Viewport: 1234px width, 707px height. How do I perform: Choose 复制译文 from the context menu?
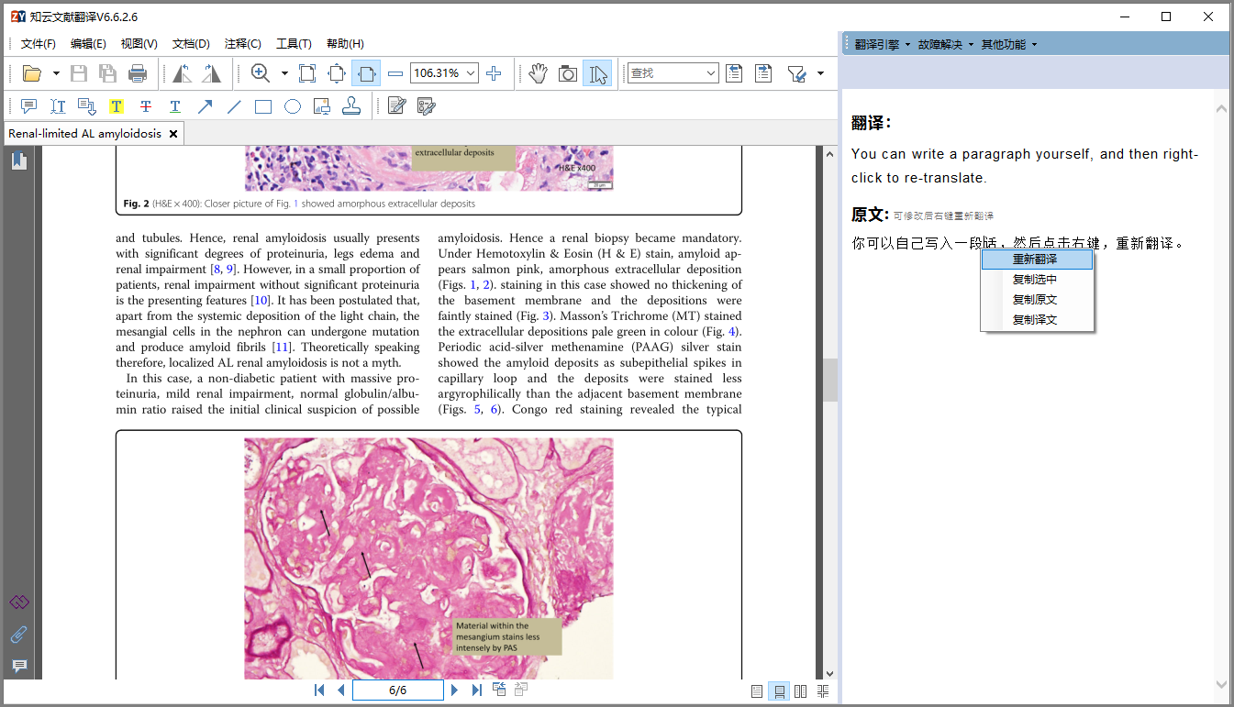coord(1037,320)
